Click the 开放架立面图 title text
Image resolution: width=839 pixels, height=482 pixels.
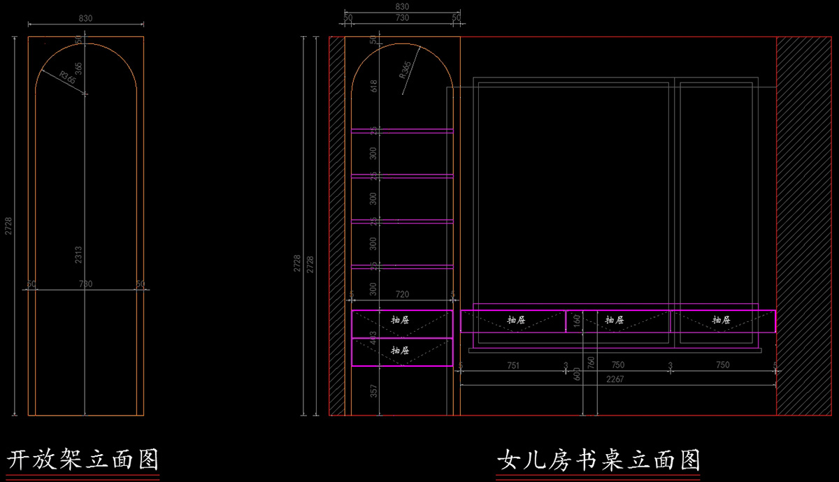coord(83,459)
